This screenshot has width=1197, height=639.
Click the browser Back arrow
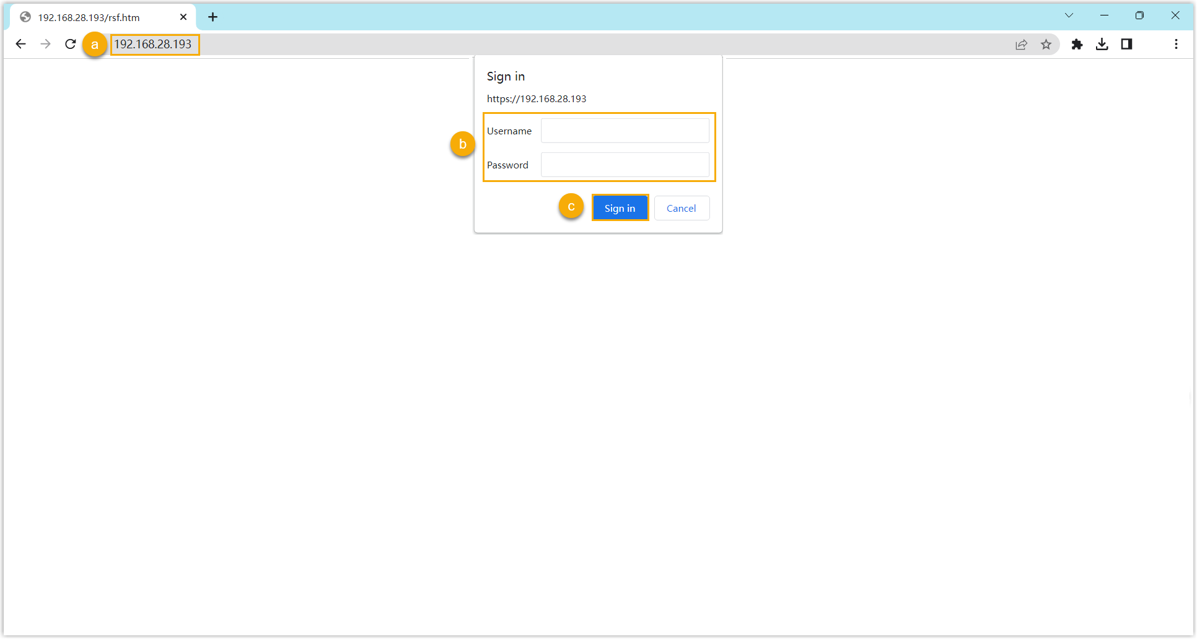20,44
